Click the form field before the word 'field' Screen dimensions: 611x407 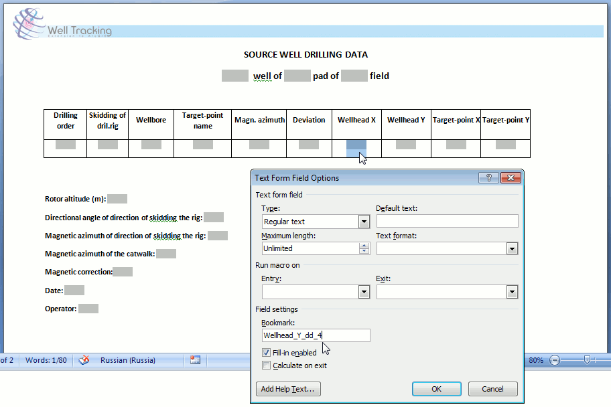(x=354, y=76)
